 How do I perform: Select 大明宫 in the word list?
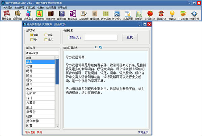point(40,94)
